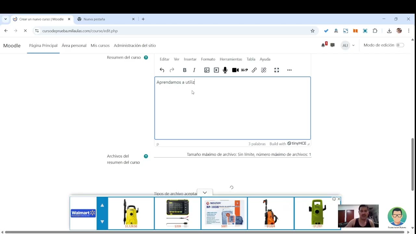
Task: Move the Walmart ad carousel up
Action: tap(102, 205)
